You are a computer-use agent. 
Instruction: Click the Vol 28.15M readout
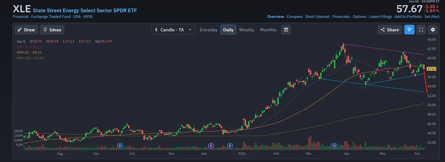coord(104,41)
